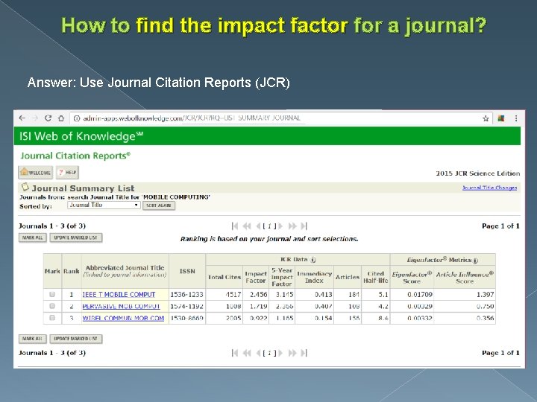Open the IEEE T MOBILE COMPUT journal link

click(x=119, y=294)
